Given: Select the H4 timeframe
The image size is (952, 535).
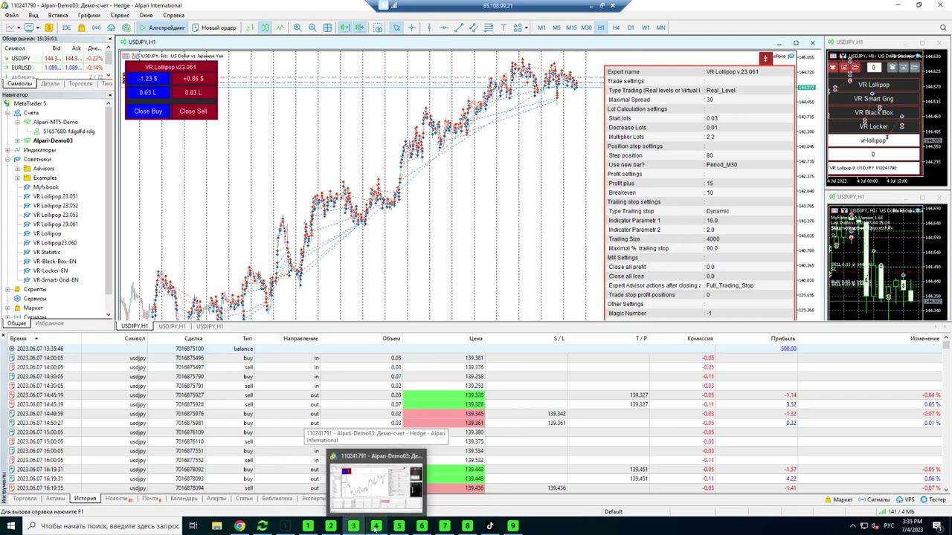Looking at the screenshot, I should [616, 27].
